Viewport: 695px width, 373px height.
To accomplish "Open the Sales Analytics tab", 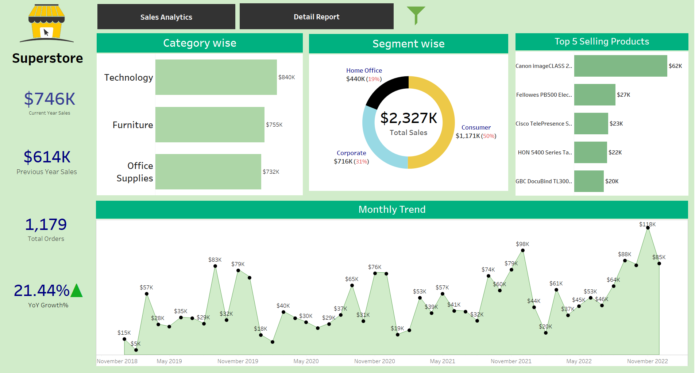I will [x=166, y=17].
